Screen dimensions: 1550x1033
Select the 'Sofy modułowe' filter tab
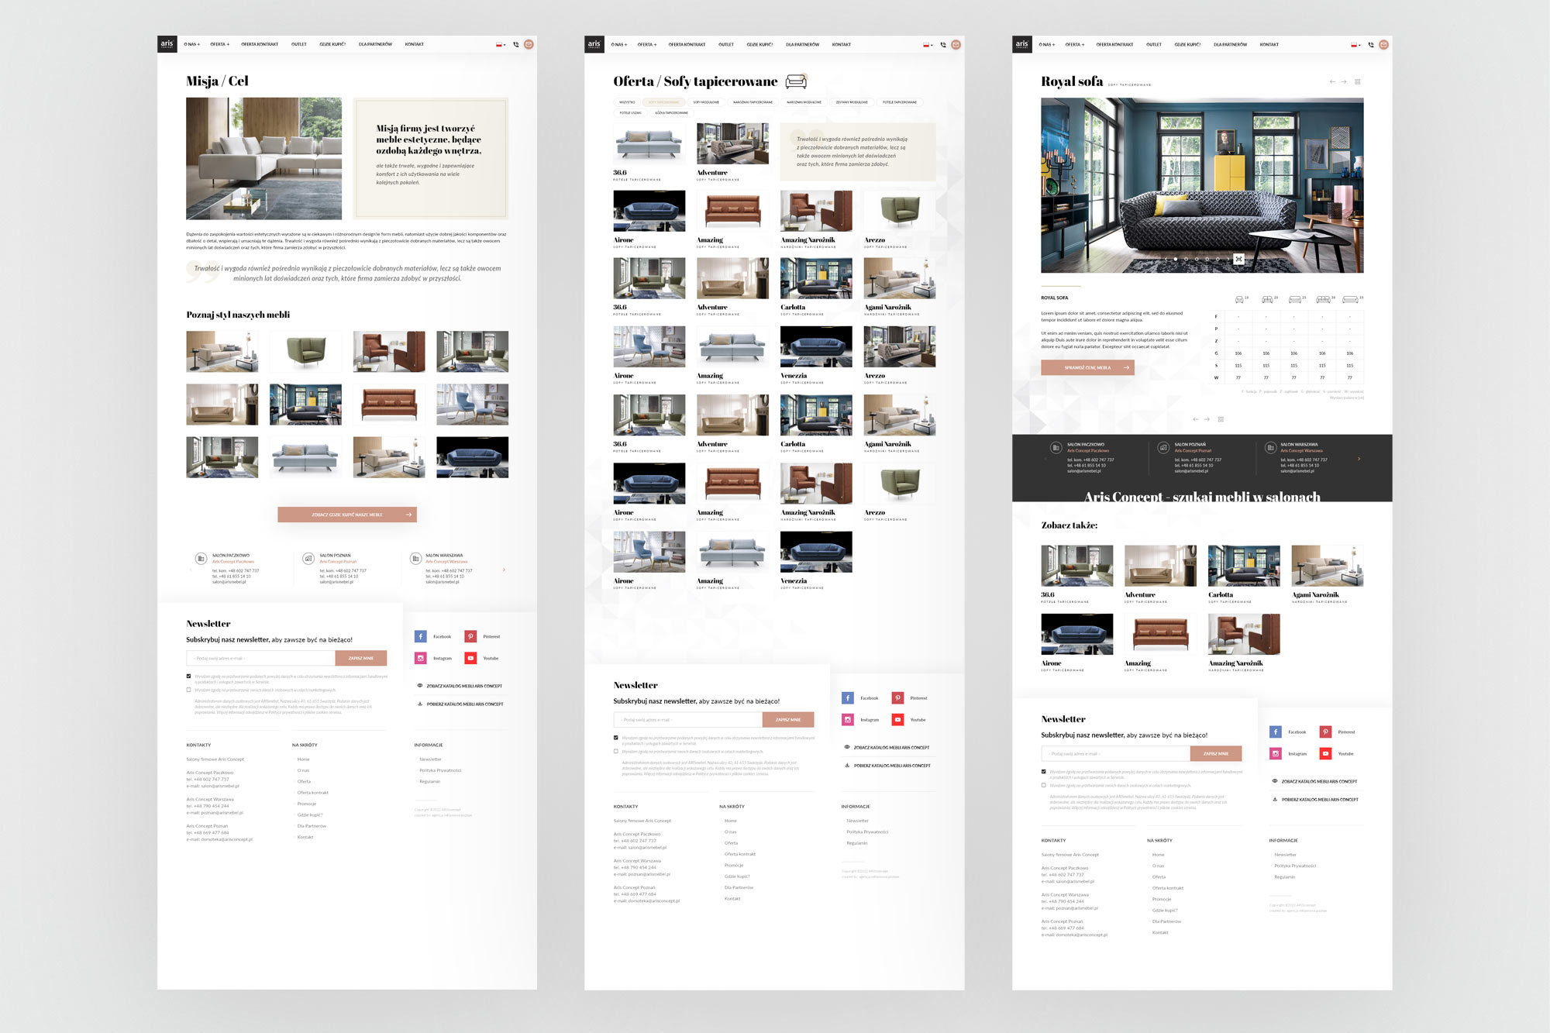[705, 102]
